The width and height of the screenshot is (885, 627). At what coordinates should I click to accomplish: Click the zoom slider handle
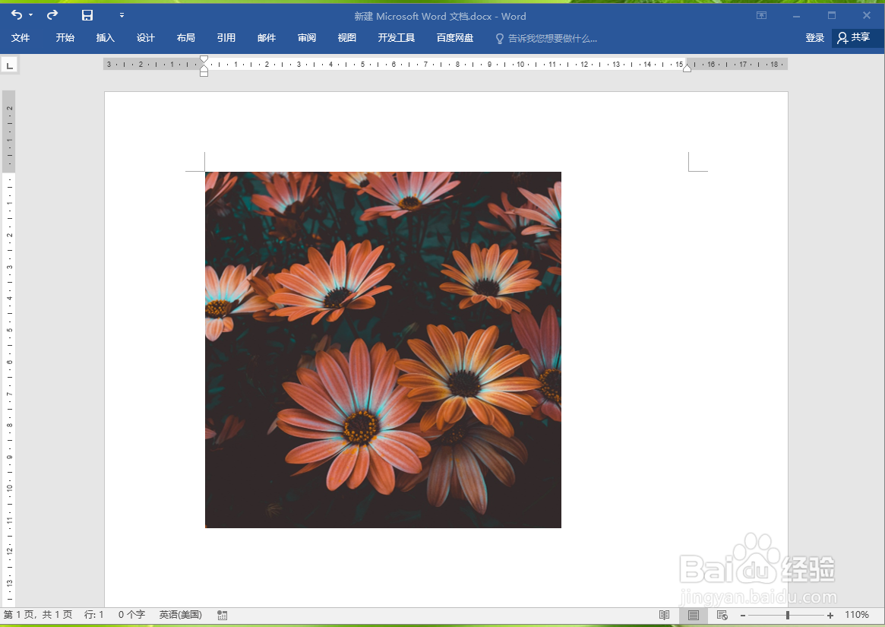click(787, 615)
